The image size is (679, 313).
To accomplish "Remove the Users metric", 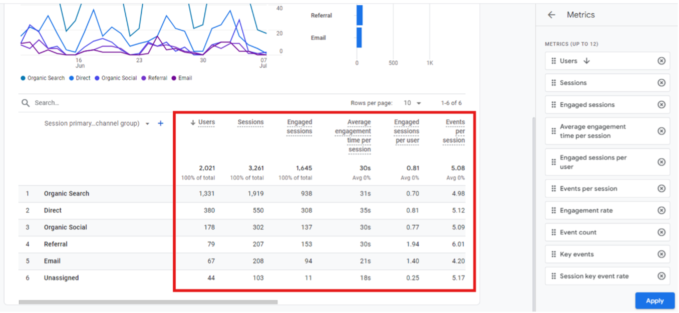I will (661, 61).
